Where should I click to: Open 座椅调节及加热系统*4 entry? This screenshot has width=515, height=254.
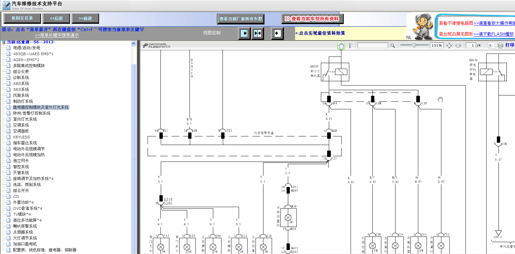pyautogui.click(x=33, y=179)
